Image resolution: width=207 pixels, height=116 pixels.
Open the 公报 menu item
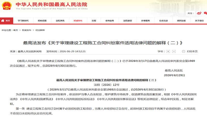94,21
